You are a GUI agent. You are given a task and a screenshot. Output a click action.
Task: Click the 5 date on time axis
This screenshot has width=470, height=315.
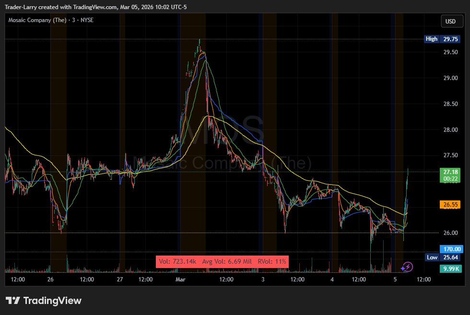pyautogui.click(x=395, y=280)
